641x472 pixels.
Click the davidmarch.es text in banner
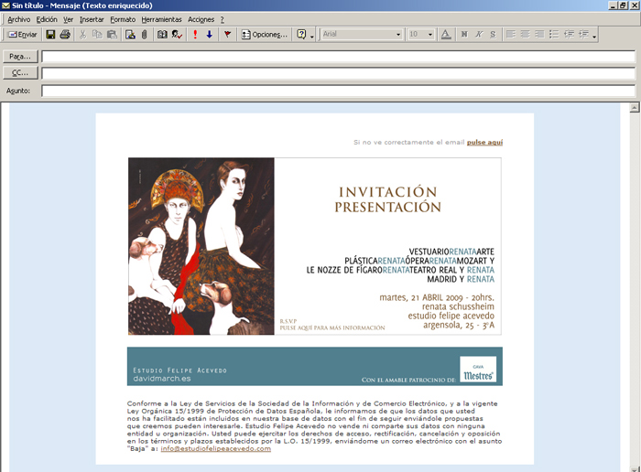[x=162, y=379]
